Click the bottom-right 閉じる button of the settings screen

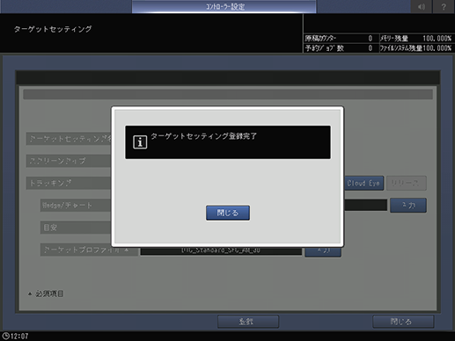click(403, 322)
